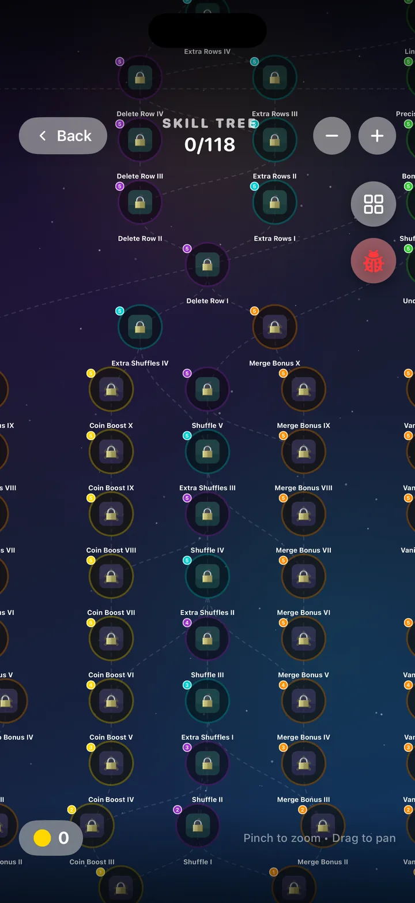Tap the 'SKILL TREE' title text
Image resolution: width=415 pixels, height=903 pixels.
coord(210,123)
